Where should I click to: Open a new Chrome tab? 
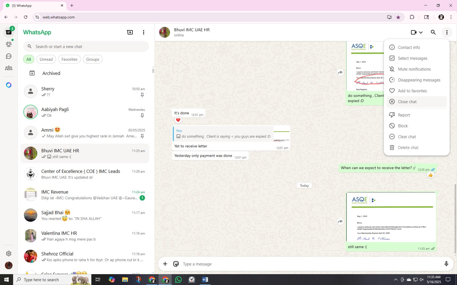pyautogui.click(x=72, y=5)
